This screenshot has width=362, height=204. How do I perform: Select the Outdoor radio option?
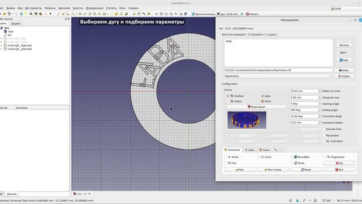pos(228,96)
